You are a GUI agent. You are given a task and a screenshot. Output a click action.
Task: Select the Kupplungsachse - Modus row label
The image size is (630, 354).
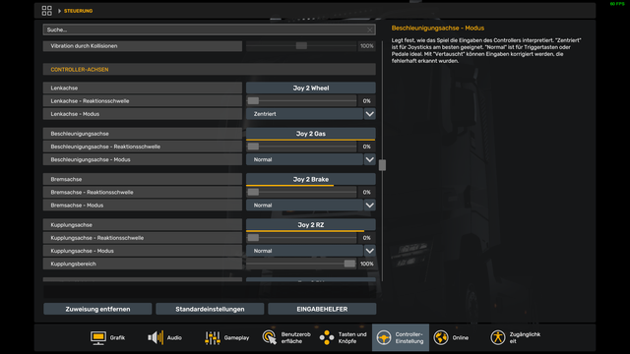pyautogui.click(x=143, y=251)
